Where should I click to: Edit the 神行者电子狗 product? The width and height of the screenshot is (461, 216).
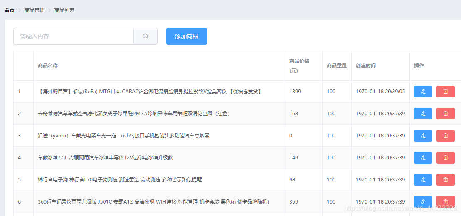tap(423, 180)
